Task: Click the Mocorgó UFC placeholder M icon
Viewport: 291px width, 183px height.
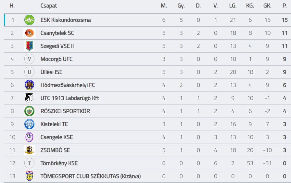Action: (x=29, y=59)
